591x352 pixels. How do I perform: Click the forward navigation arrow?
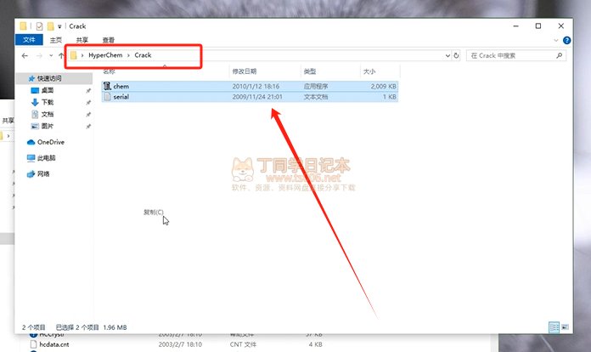39,55
